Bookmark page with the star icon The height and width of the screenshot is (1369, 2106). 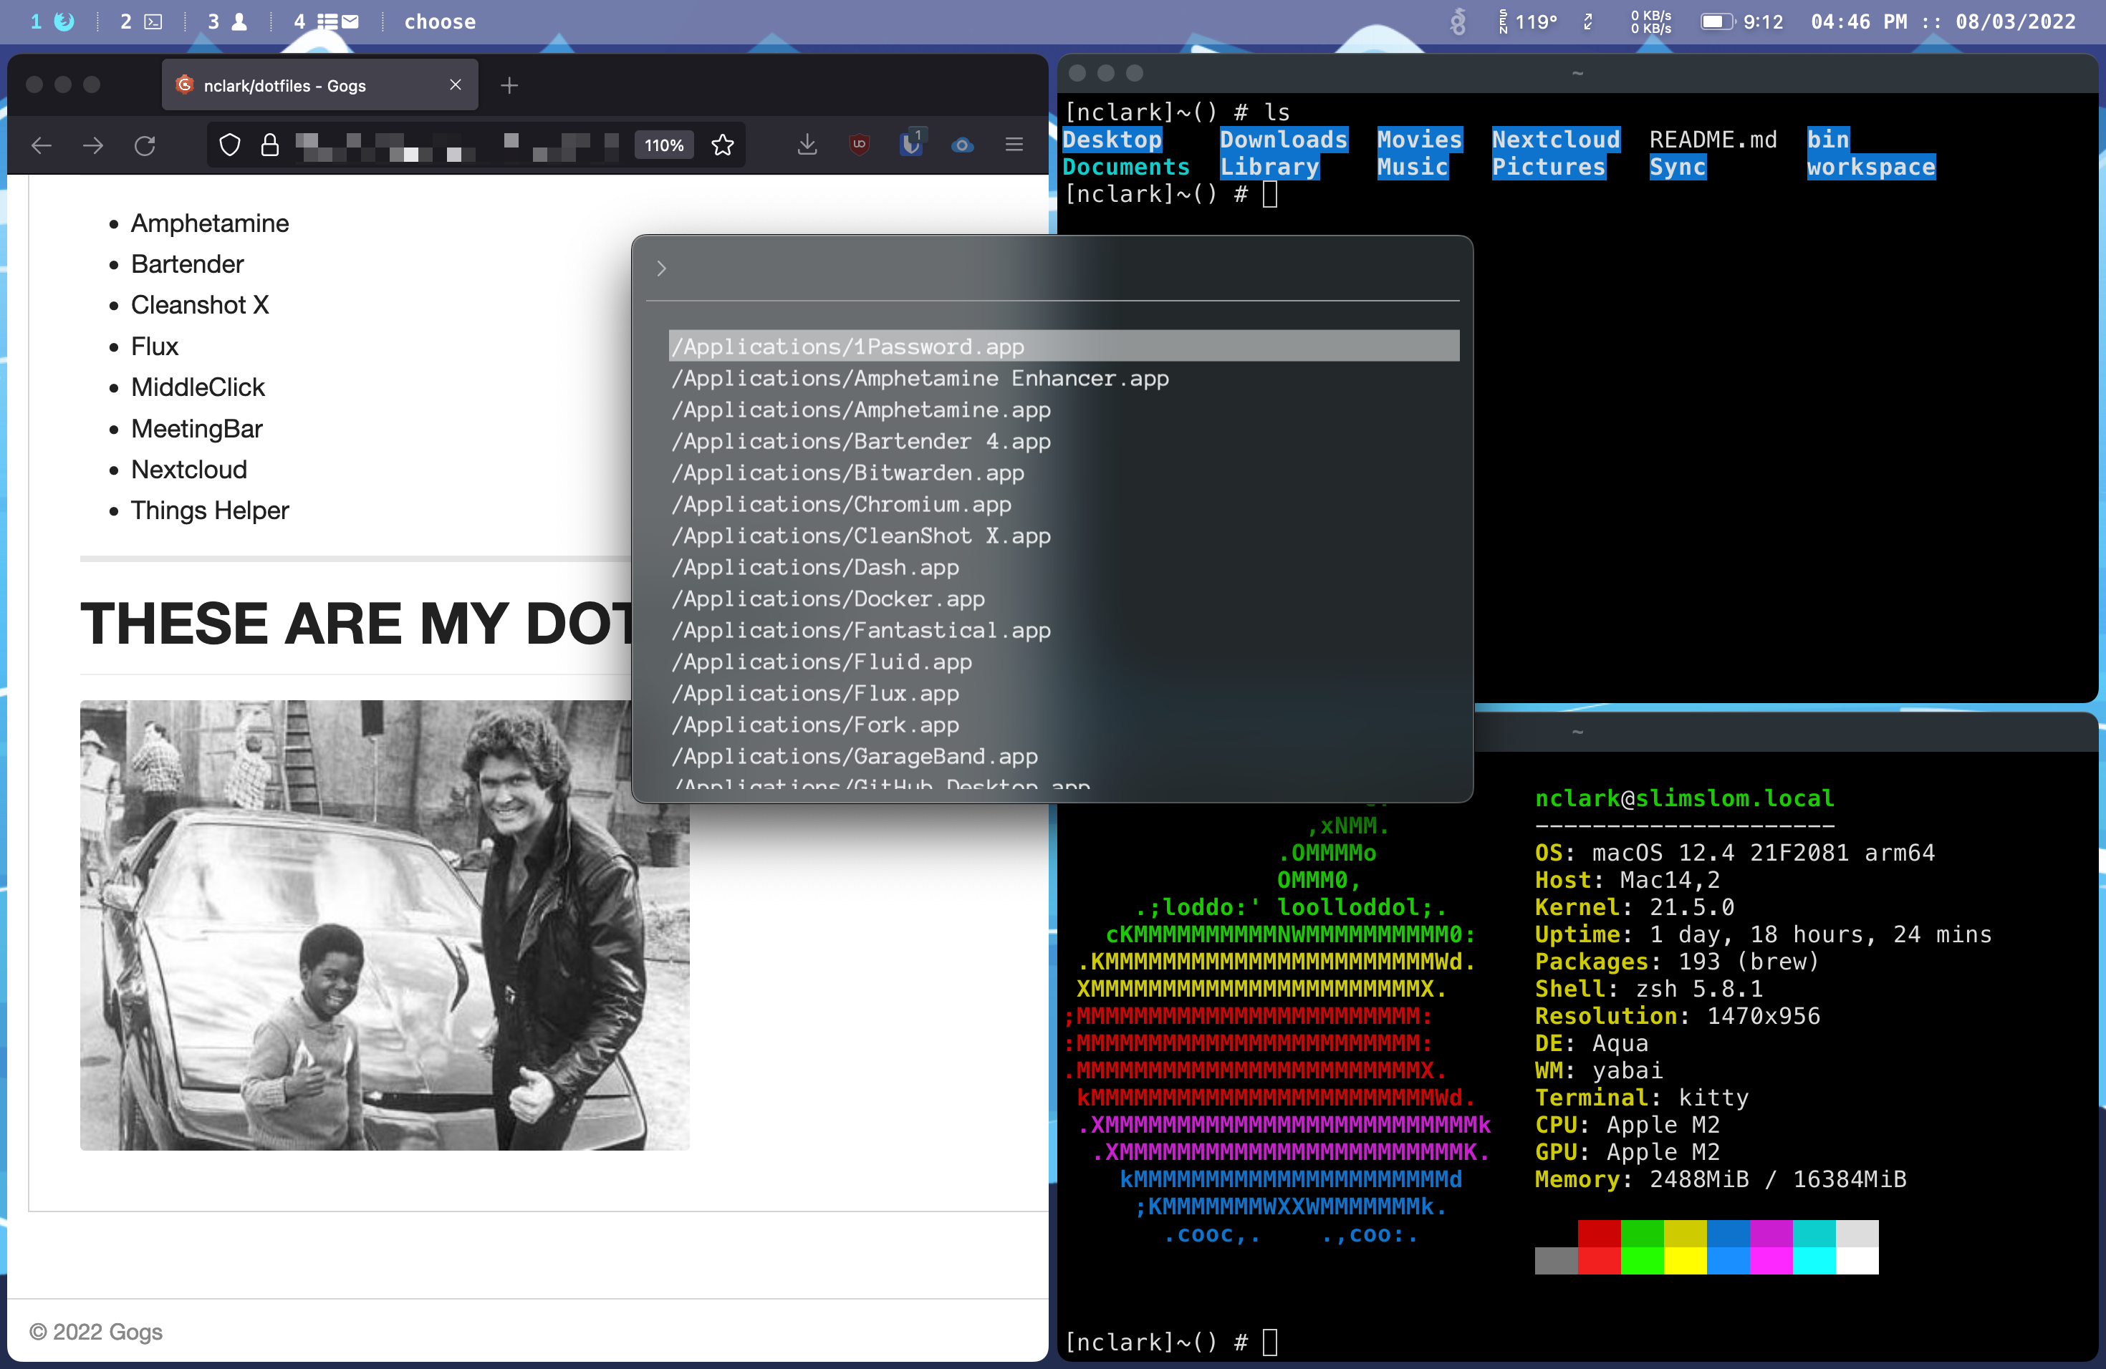click(x=723, y=145)
